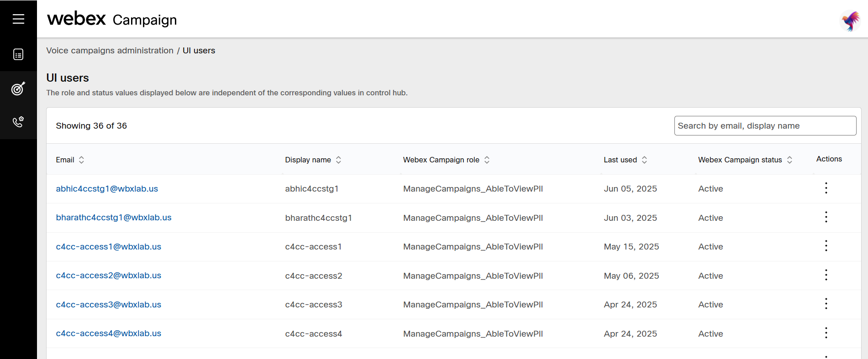The width and height of the screenshot is (868, 359).
Task: Open c4cc-access4@wbxlab.us email link
Action: pos(109,333)
